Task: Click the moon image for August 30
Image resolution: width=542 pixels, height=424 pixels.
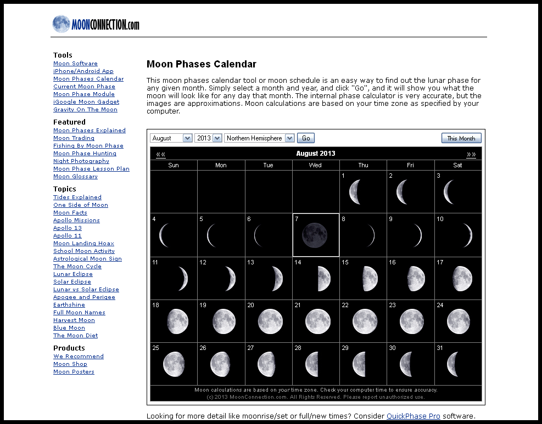Action: (x=406, y=364)
